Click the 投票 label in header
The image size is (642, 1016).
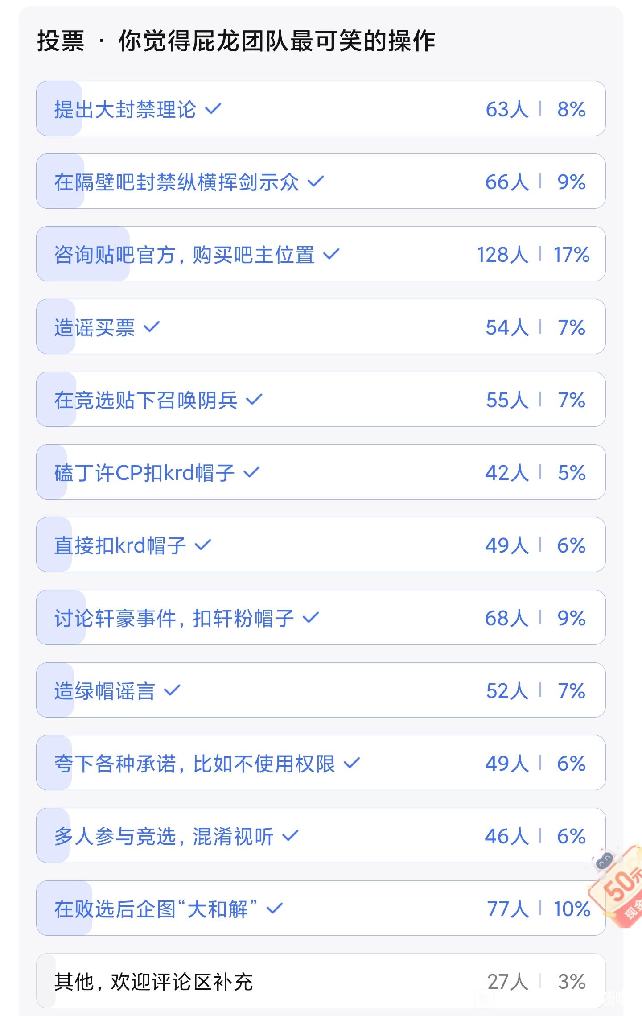click(60, 41)
